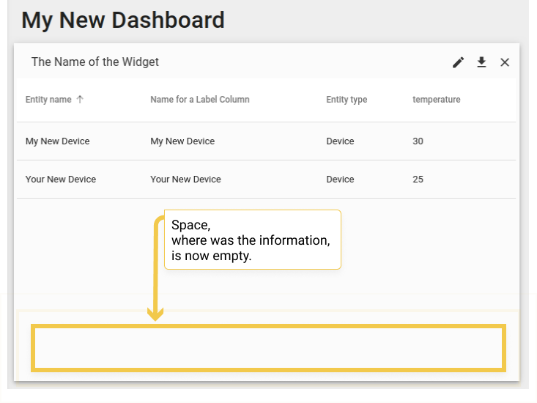537x403 pixels.
Task: Click Device type in Your New Device row
Action: point(340,179)
